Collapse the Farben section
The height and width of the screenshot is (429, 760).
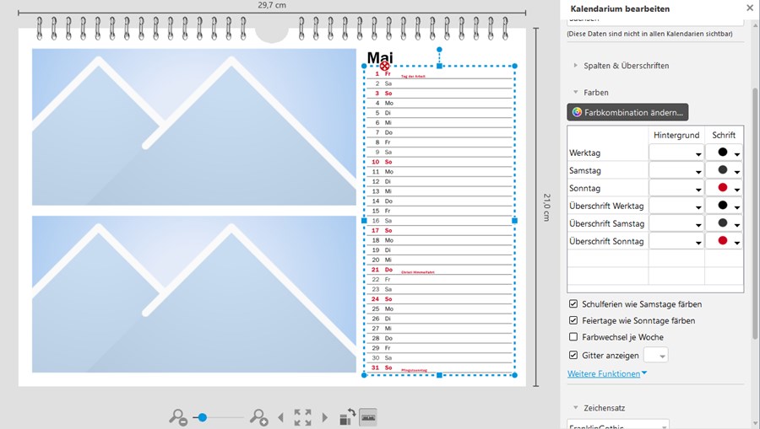click(x=575, y=92)
